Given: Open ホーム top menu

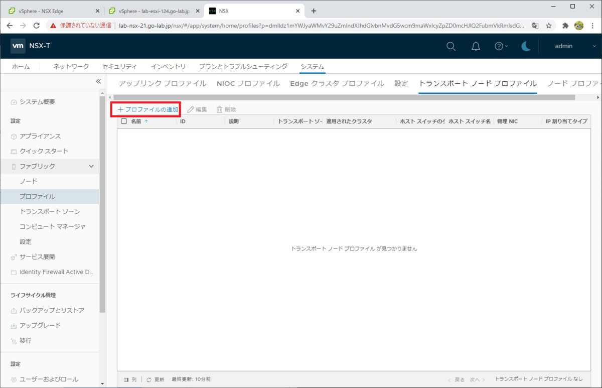Looking at the screenshot, I should click(21, 67).
